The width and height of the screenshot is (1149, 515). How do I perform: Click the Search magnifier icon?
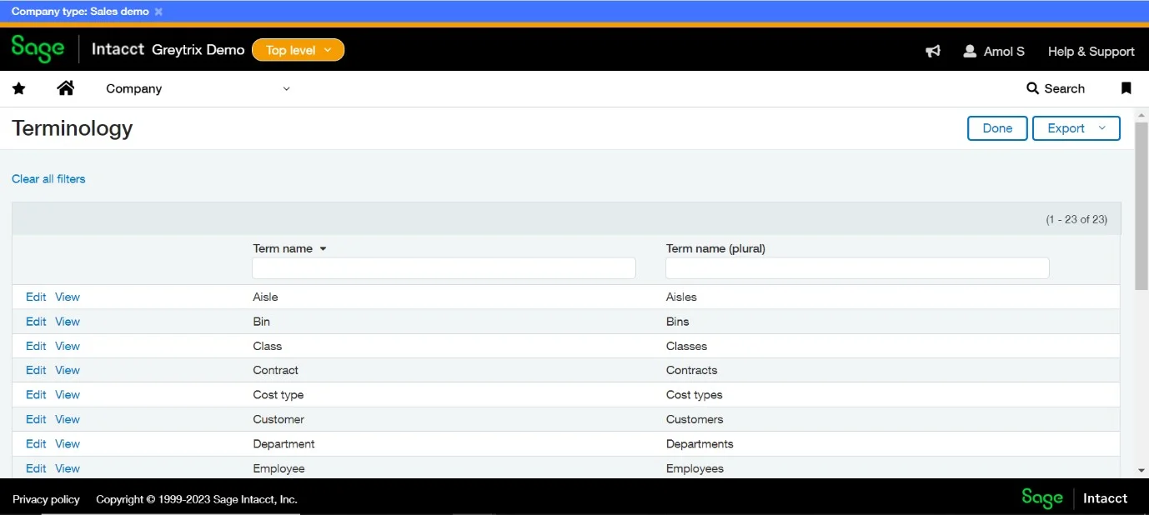1032,88
